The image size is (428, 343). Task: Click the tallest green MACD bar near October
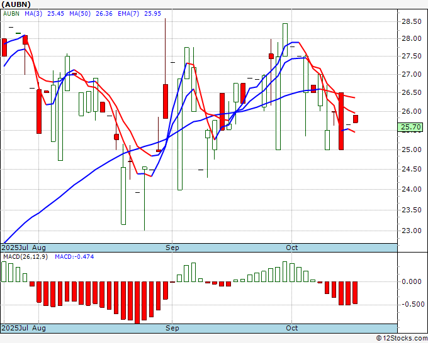(x=285, y=271)
